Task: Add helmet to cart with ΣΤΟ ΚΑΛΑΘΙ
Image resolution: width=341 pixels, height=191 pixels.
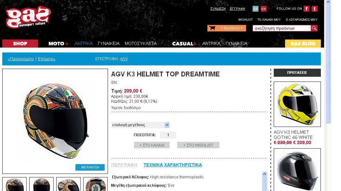Action: coord(152,145)
